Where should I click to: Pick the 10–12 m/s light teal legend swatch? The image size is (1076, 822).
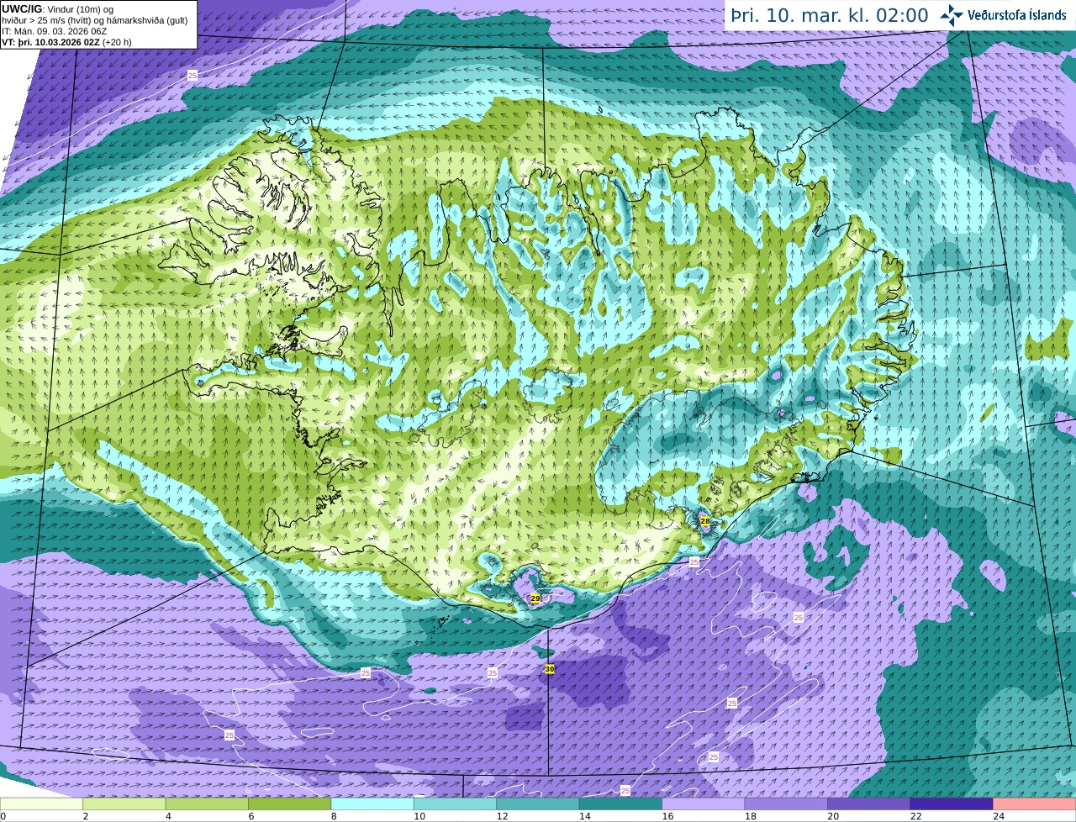pyautogui.click(x=456, y=804)
